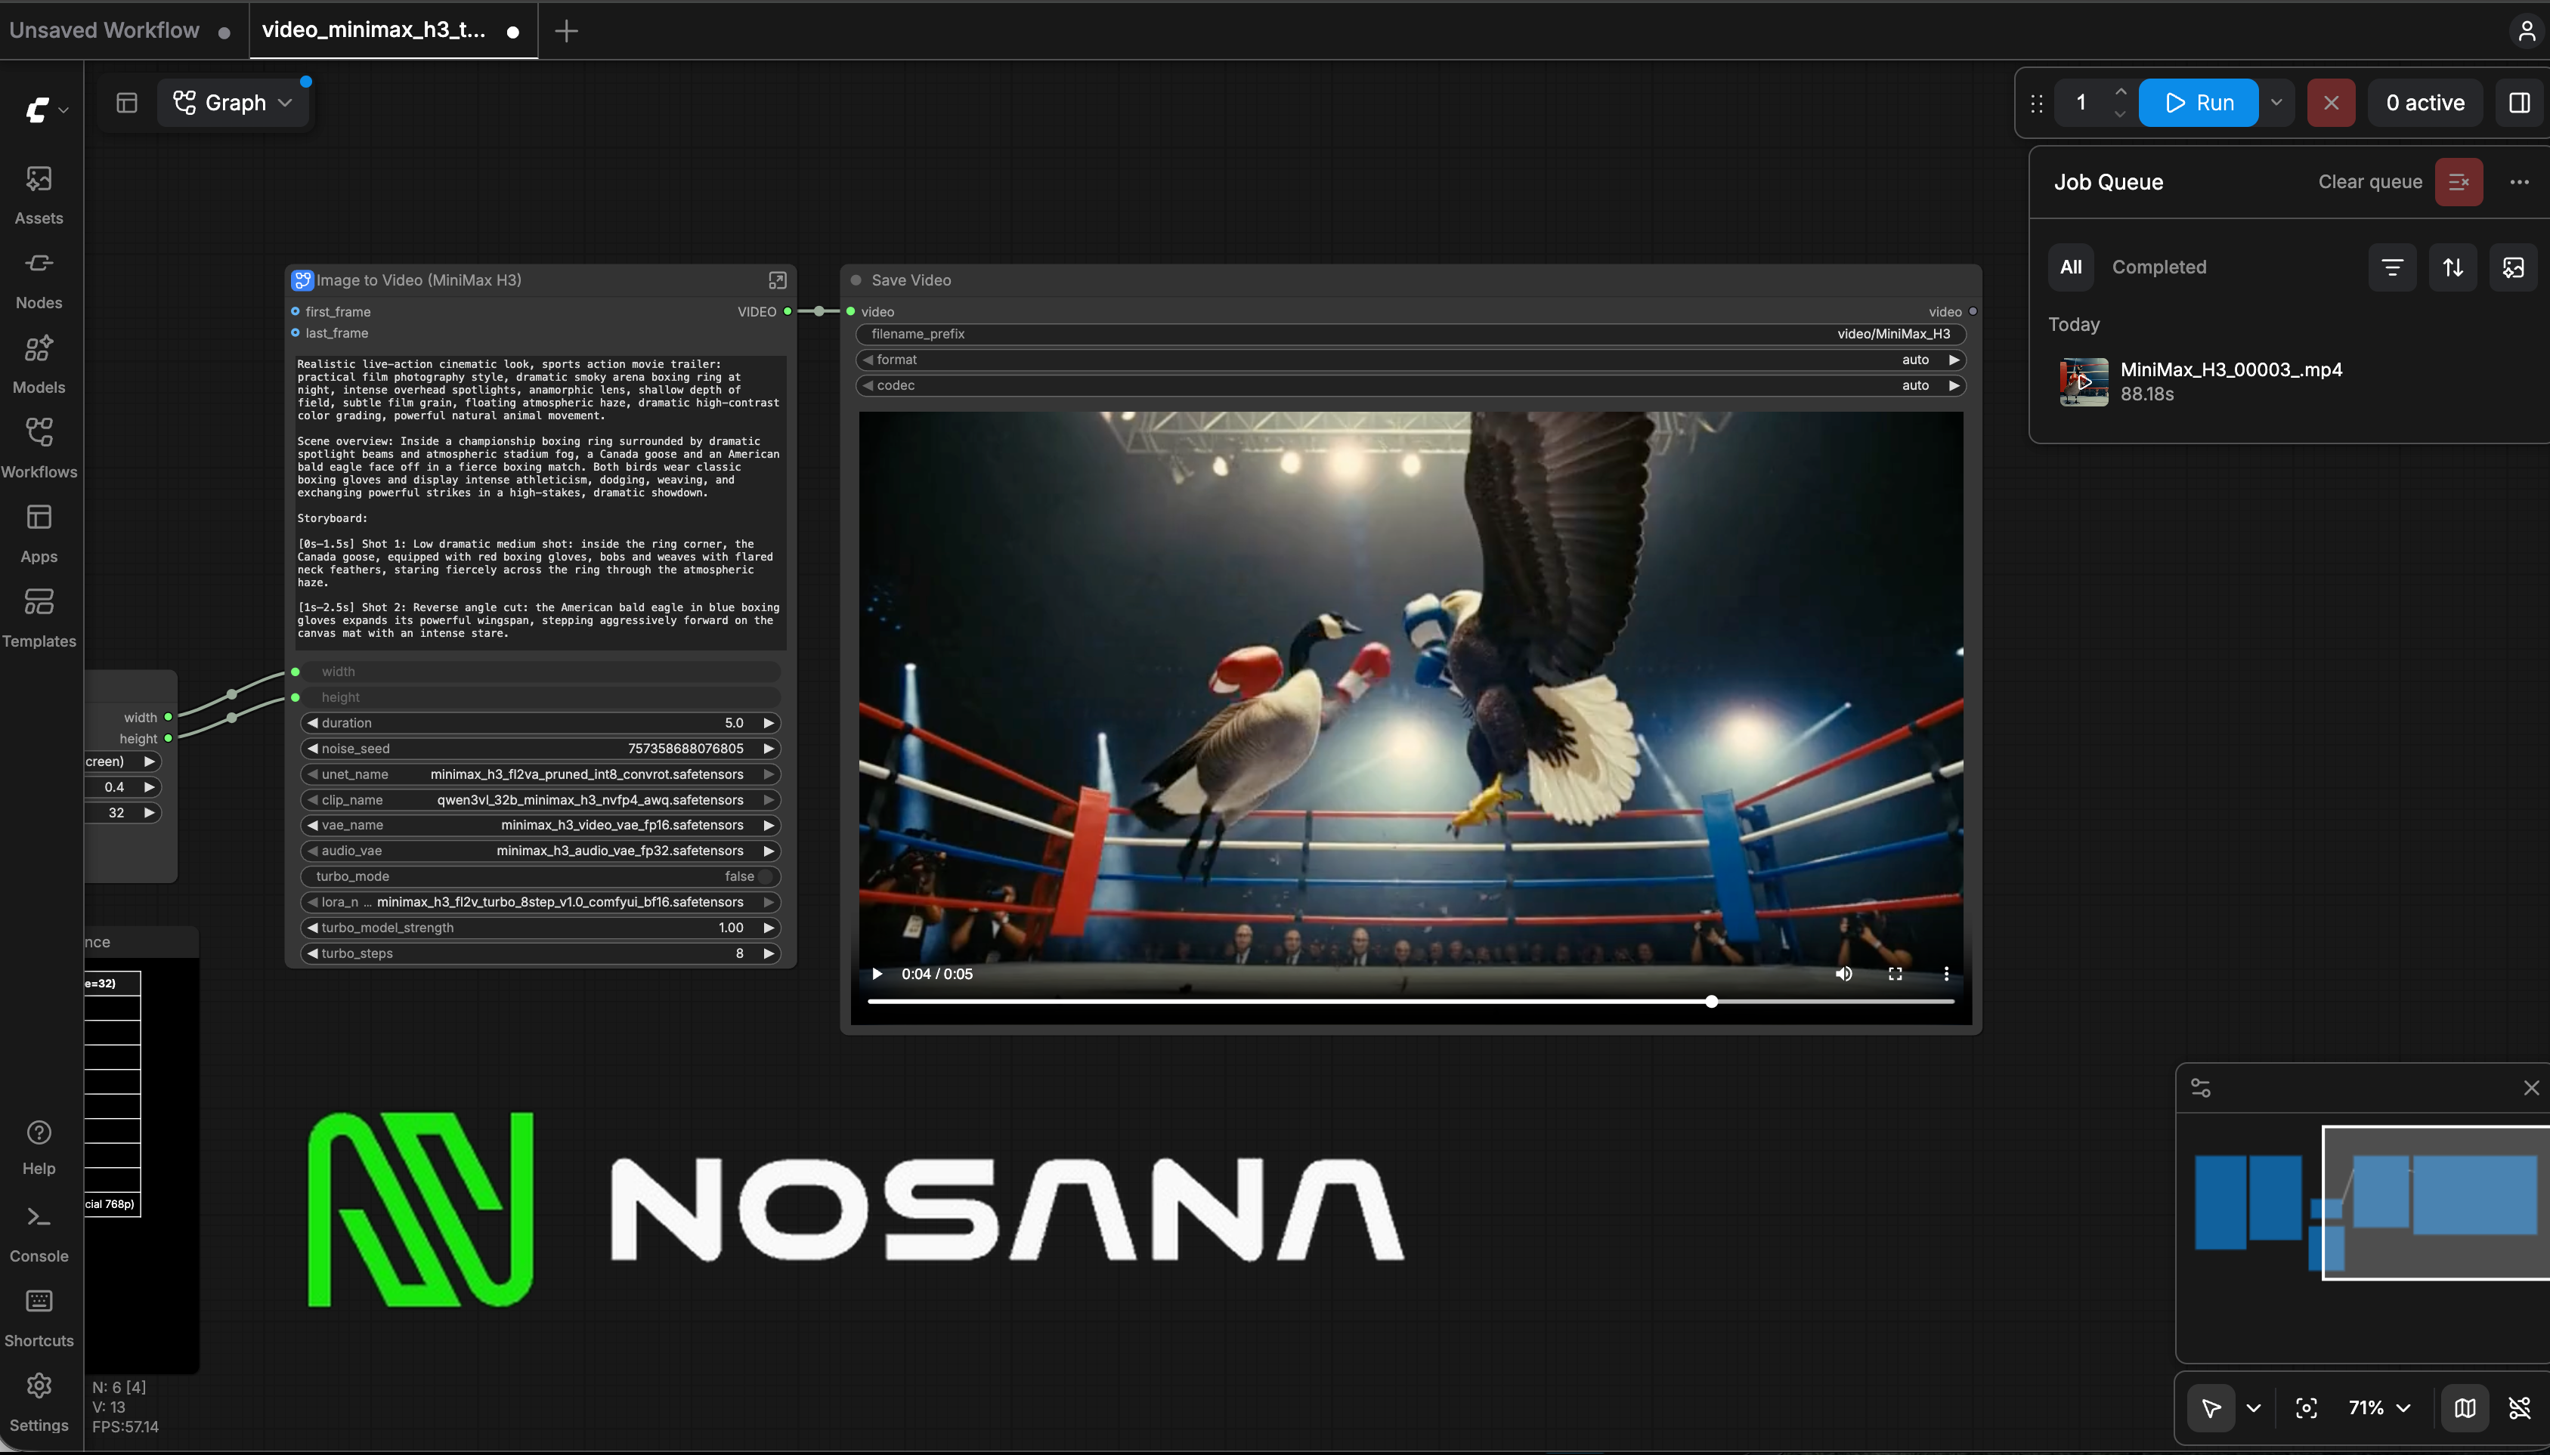Click the Job Queue filter icon
Image resolution: width=2550 pixels, height=1455 pixels.
click(x=2392, y=267)
